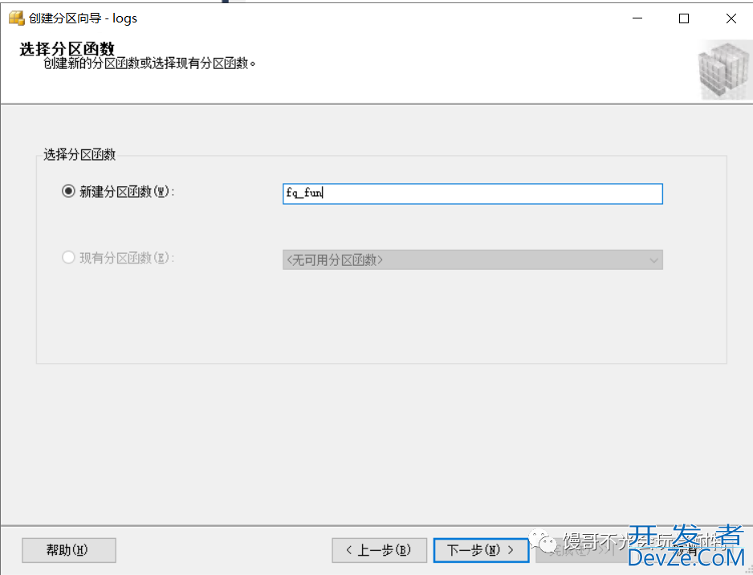753x575 pixels.
Task: Open the 无可用分区函数 dropdown
Action: pyautogui.click(x=473, y=260)
